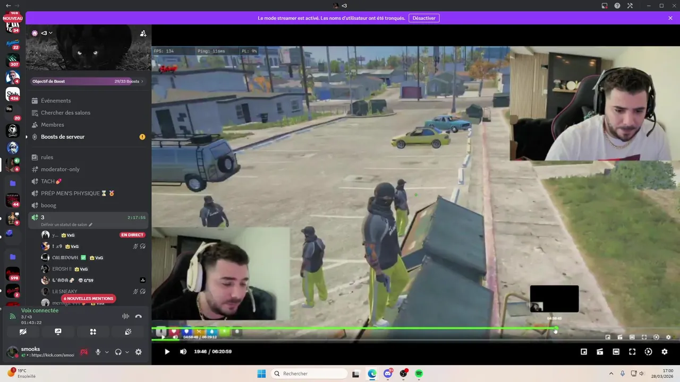Toggle headphones deafen in user panel

pyautogui.click(x=118, y=352)
